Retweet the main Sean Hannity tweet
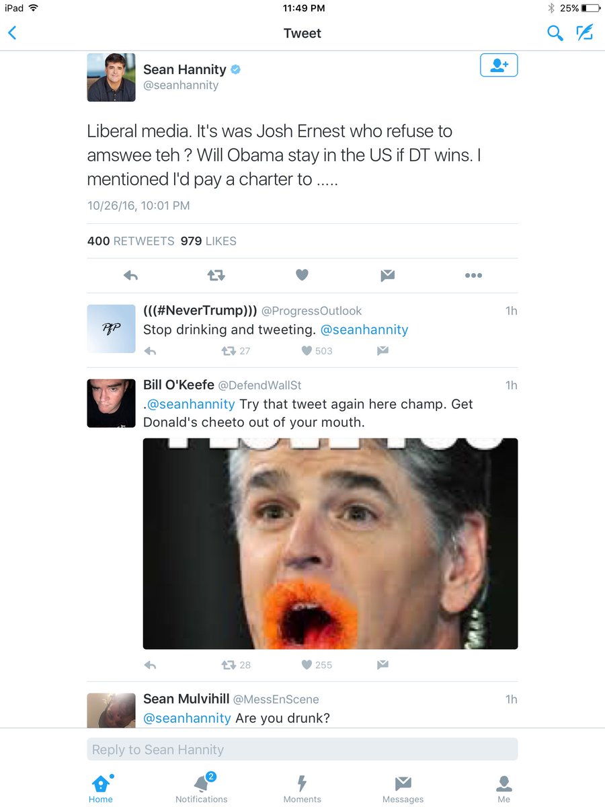 click(216, 275)
